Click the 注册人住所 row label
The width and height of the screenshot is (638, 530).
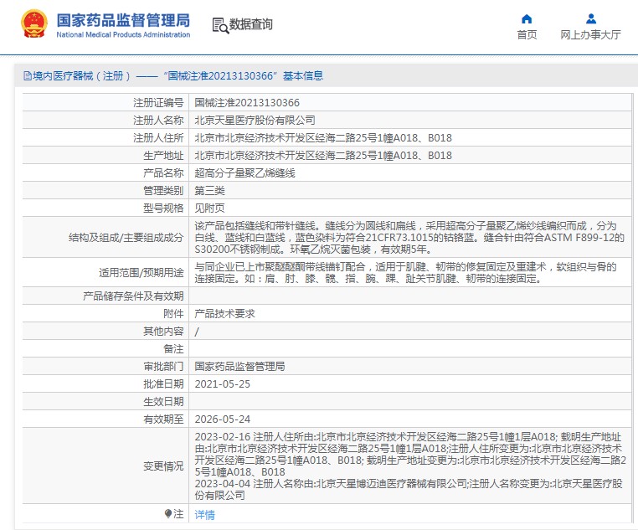(158, 138)
